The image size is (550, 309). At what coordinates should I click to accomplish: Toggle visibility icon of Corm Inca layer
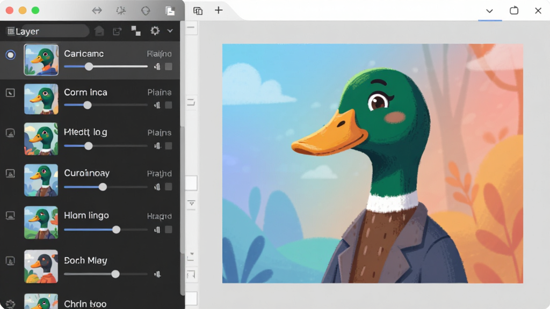coord(10,93)
